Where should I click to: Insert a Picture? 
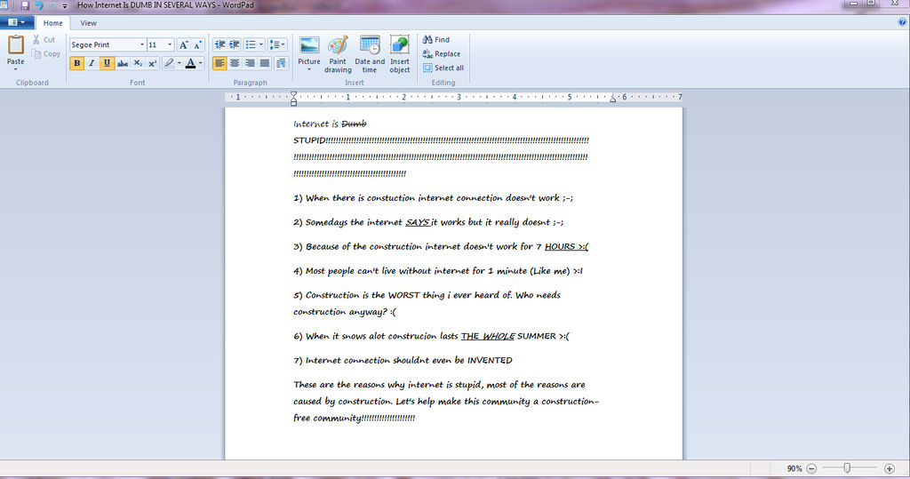coord(308,48)
